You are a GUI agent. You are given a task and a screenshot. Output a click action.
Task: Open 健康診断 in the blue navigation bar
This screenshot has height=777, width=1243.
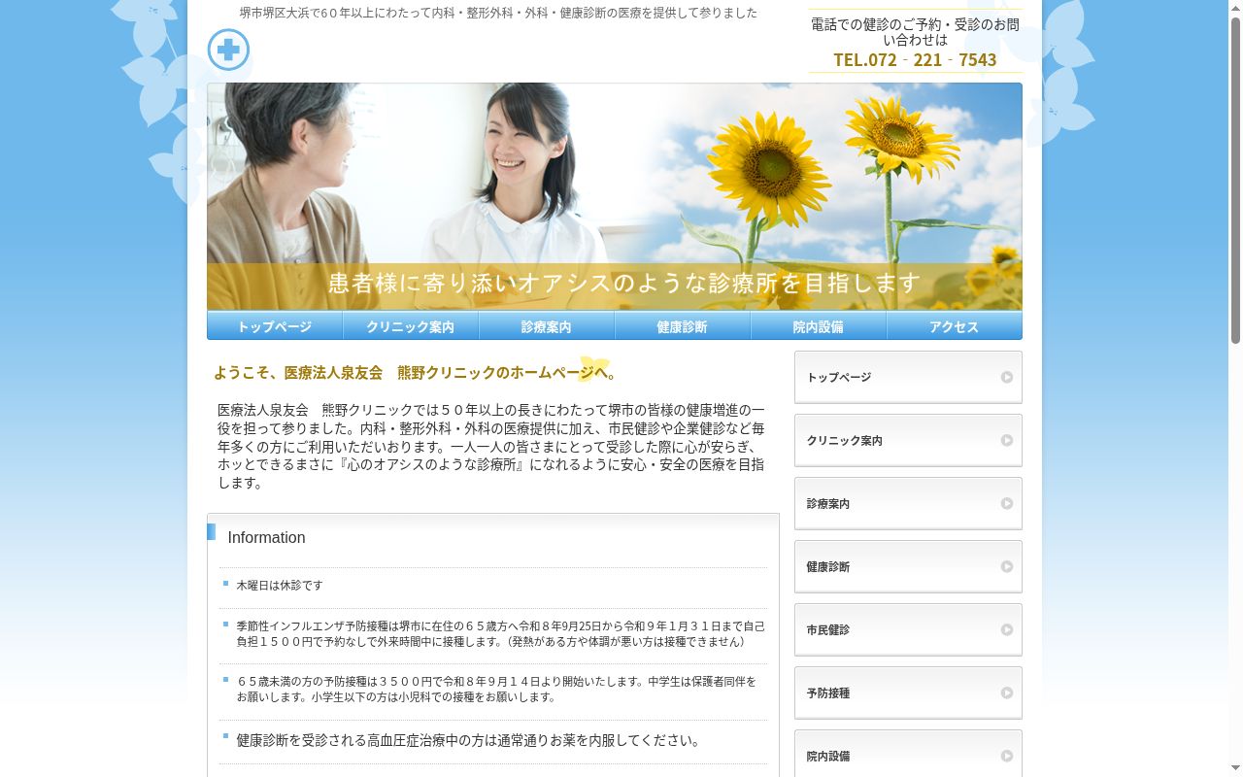[683, 326]
